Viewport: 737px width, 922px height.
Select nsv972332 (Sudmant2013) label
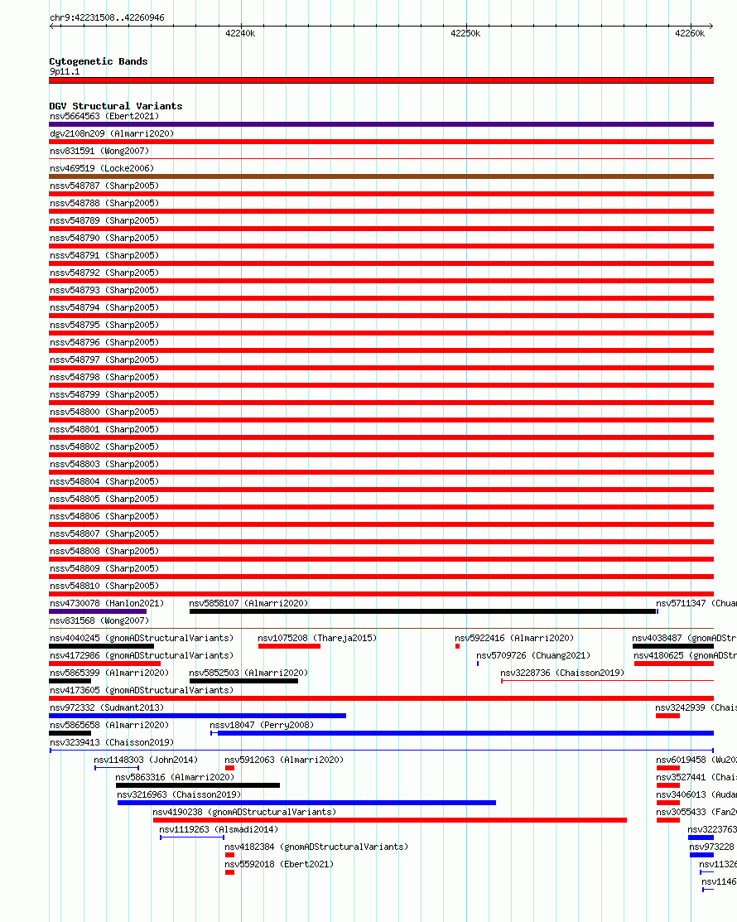(x=107, y=708)
